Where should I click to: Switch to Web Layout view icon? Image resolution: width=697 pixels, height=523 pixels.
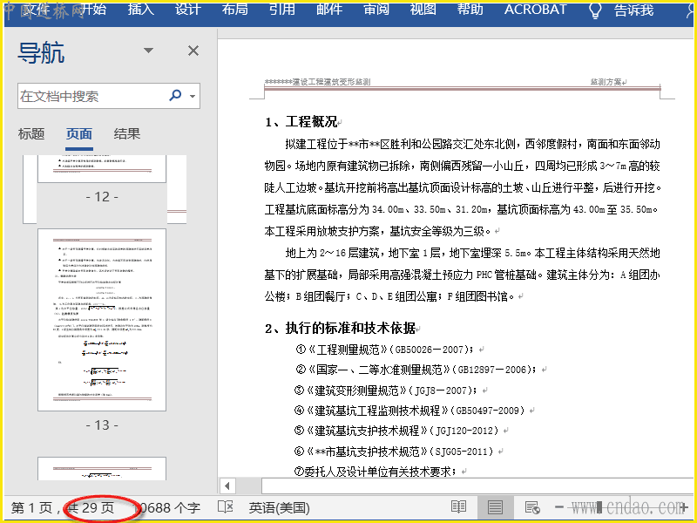(x=532, y=507)
